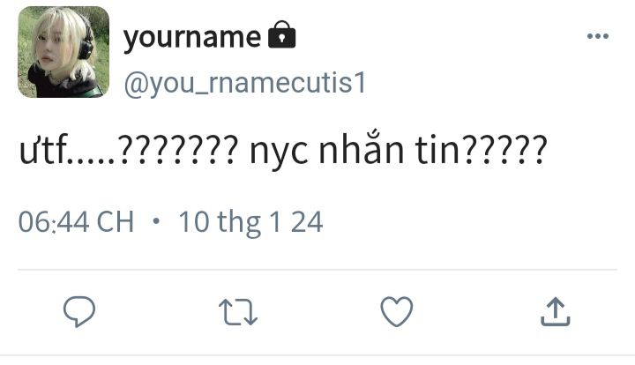The width and height of the screenshot is (635, 365).
Task: Visit the @you_rnamecutis1 handle link
Action: click(245, 84)
